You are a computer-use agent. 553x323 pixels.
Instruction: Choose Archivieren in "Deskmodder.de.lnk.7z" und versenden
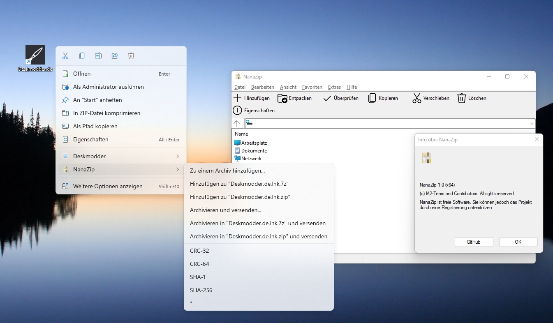(259, 224)
